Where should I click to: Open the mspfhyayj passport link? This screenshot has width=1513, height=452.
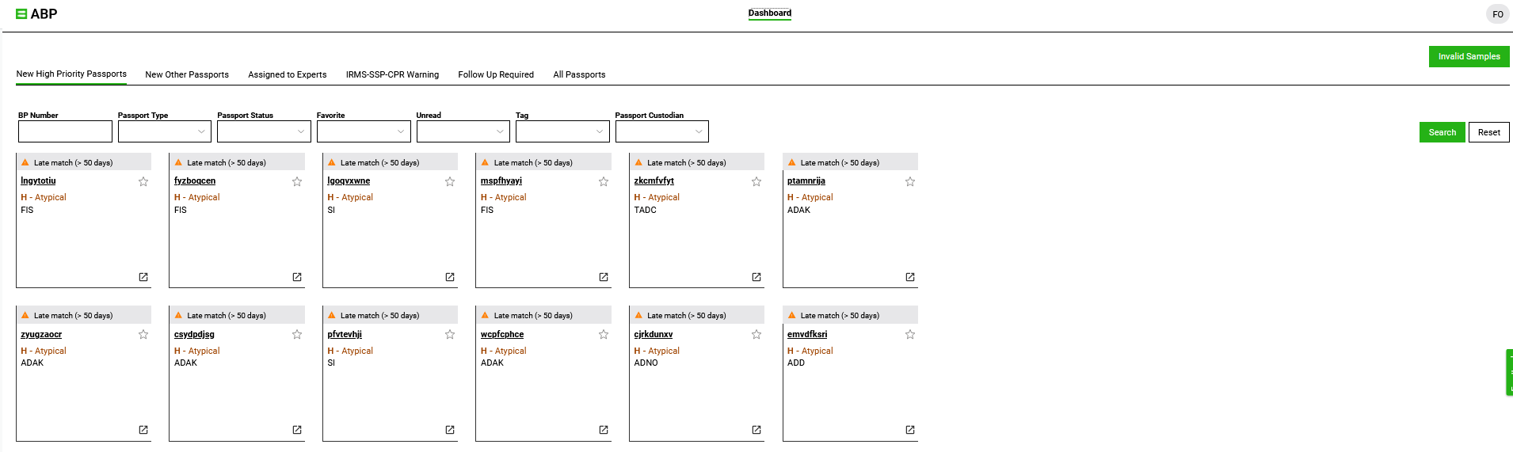point(501,181)
